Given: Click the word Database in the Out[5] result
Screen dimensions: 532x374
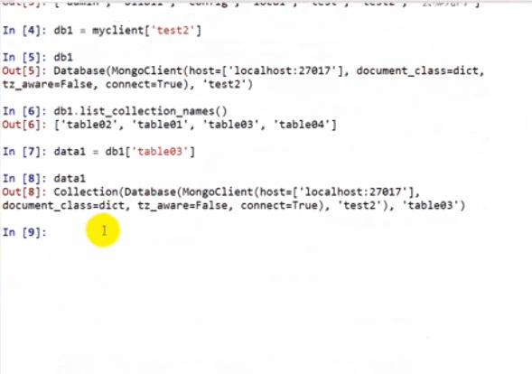Looking at the screenshot, I should (x=79, y=71).
